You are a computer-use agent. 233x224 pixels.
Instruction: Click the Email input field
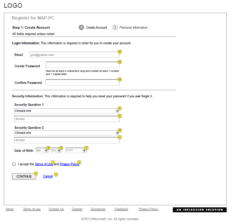pos(75,55)
